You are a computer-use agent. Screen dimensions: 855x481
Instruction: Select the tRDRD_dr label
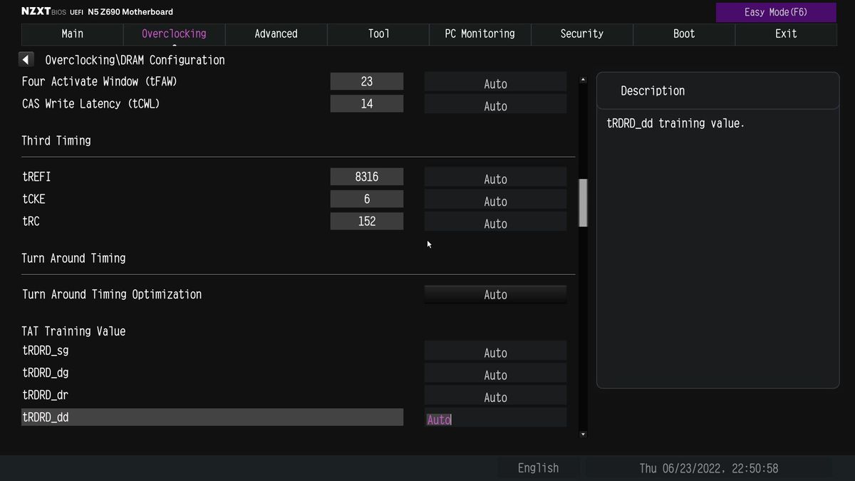point(46,395)
